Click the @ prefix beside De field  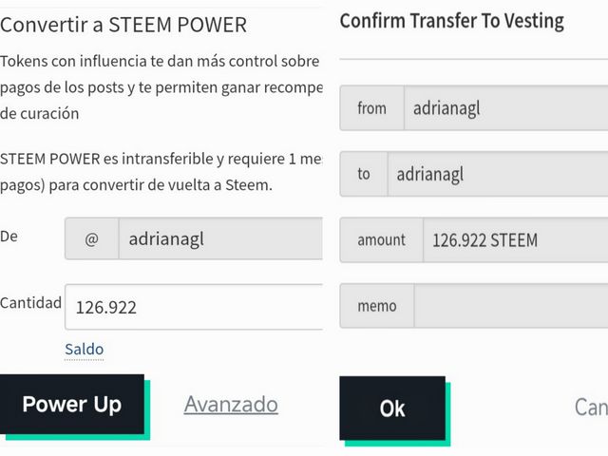91,239
